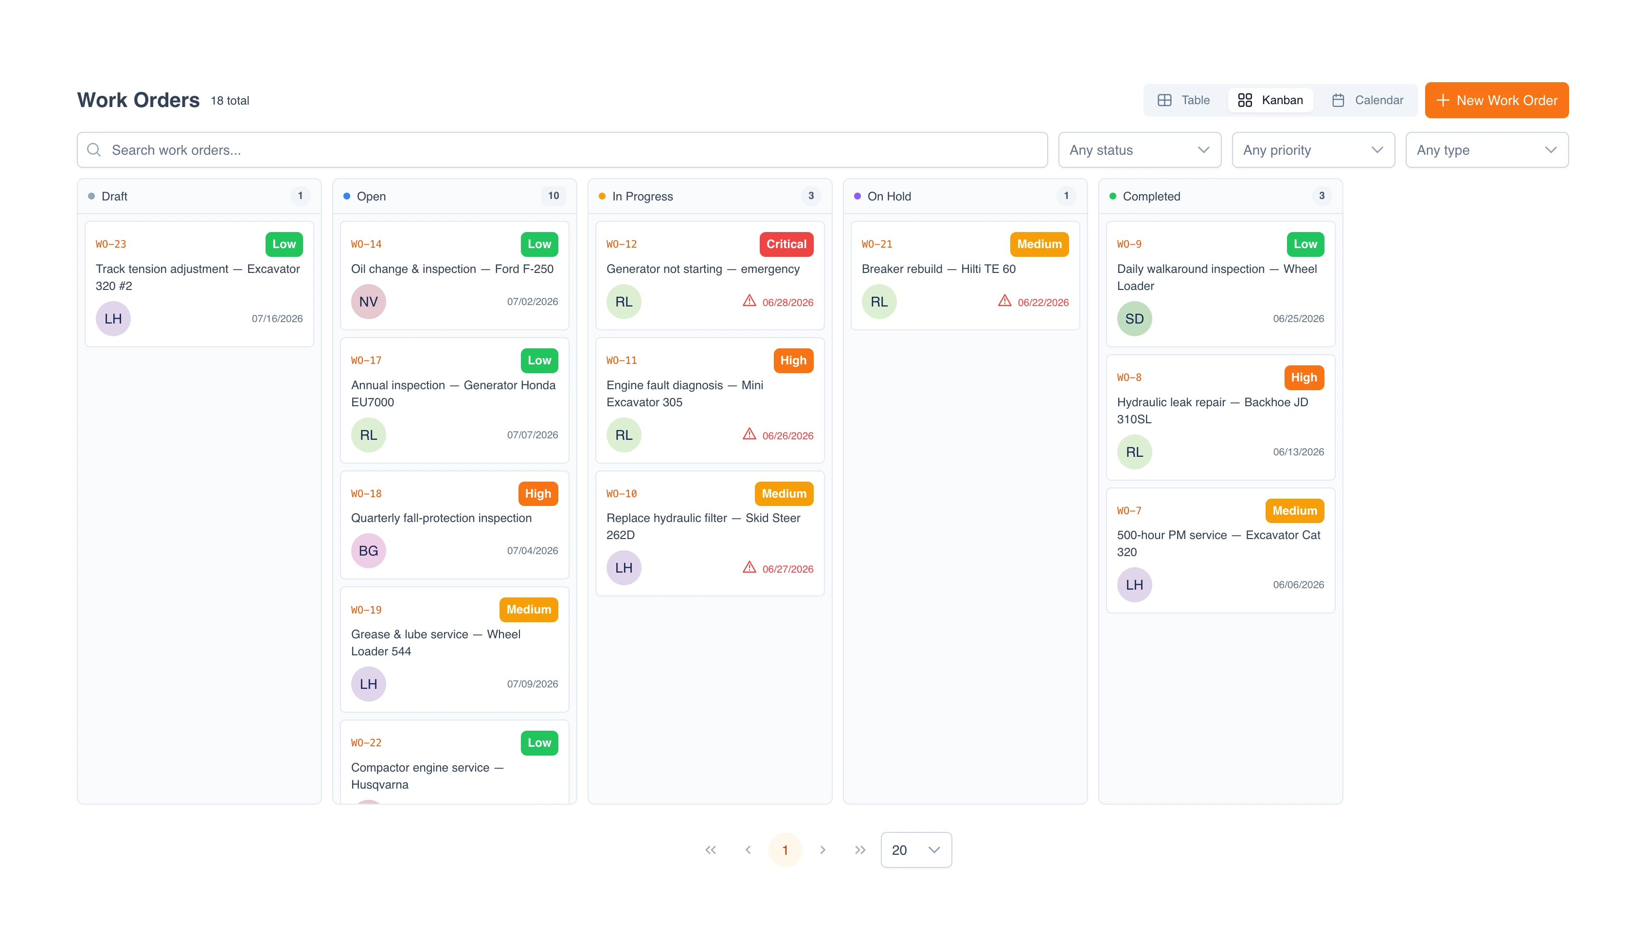Open the page size 20 dropdown
This screenshot has height=937, width=1644.
[915, 849]
